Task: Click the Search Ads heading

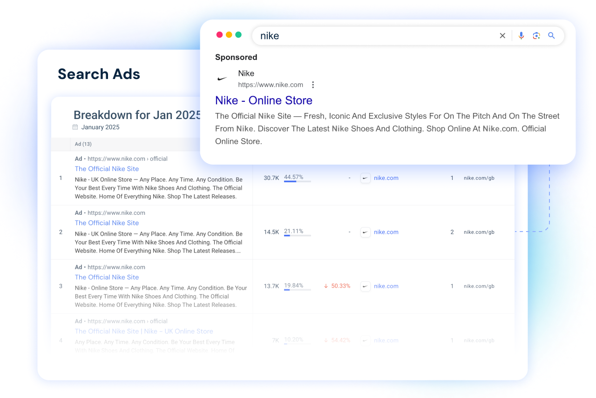Action: (x=99, y=74)
